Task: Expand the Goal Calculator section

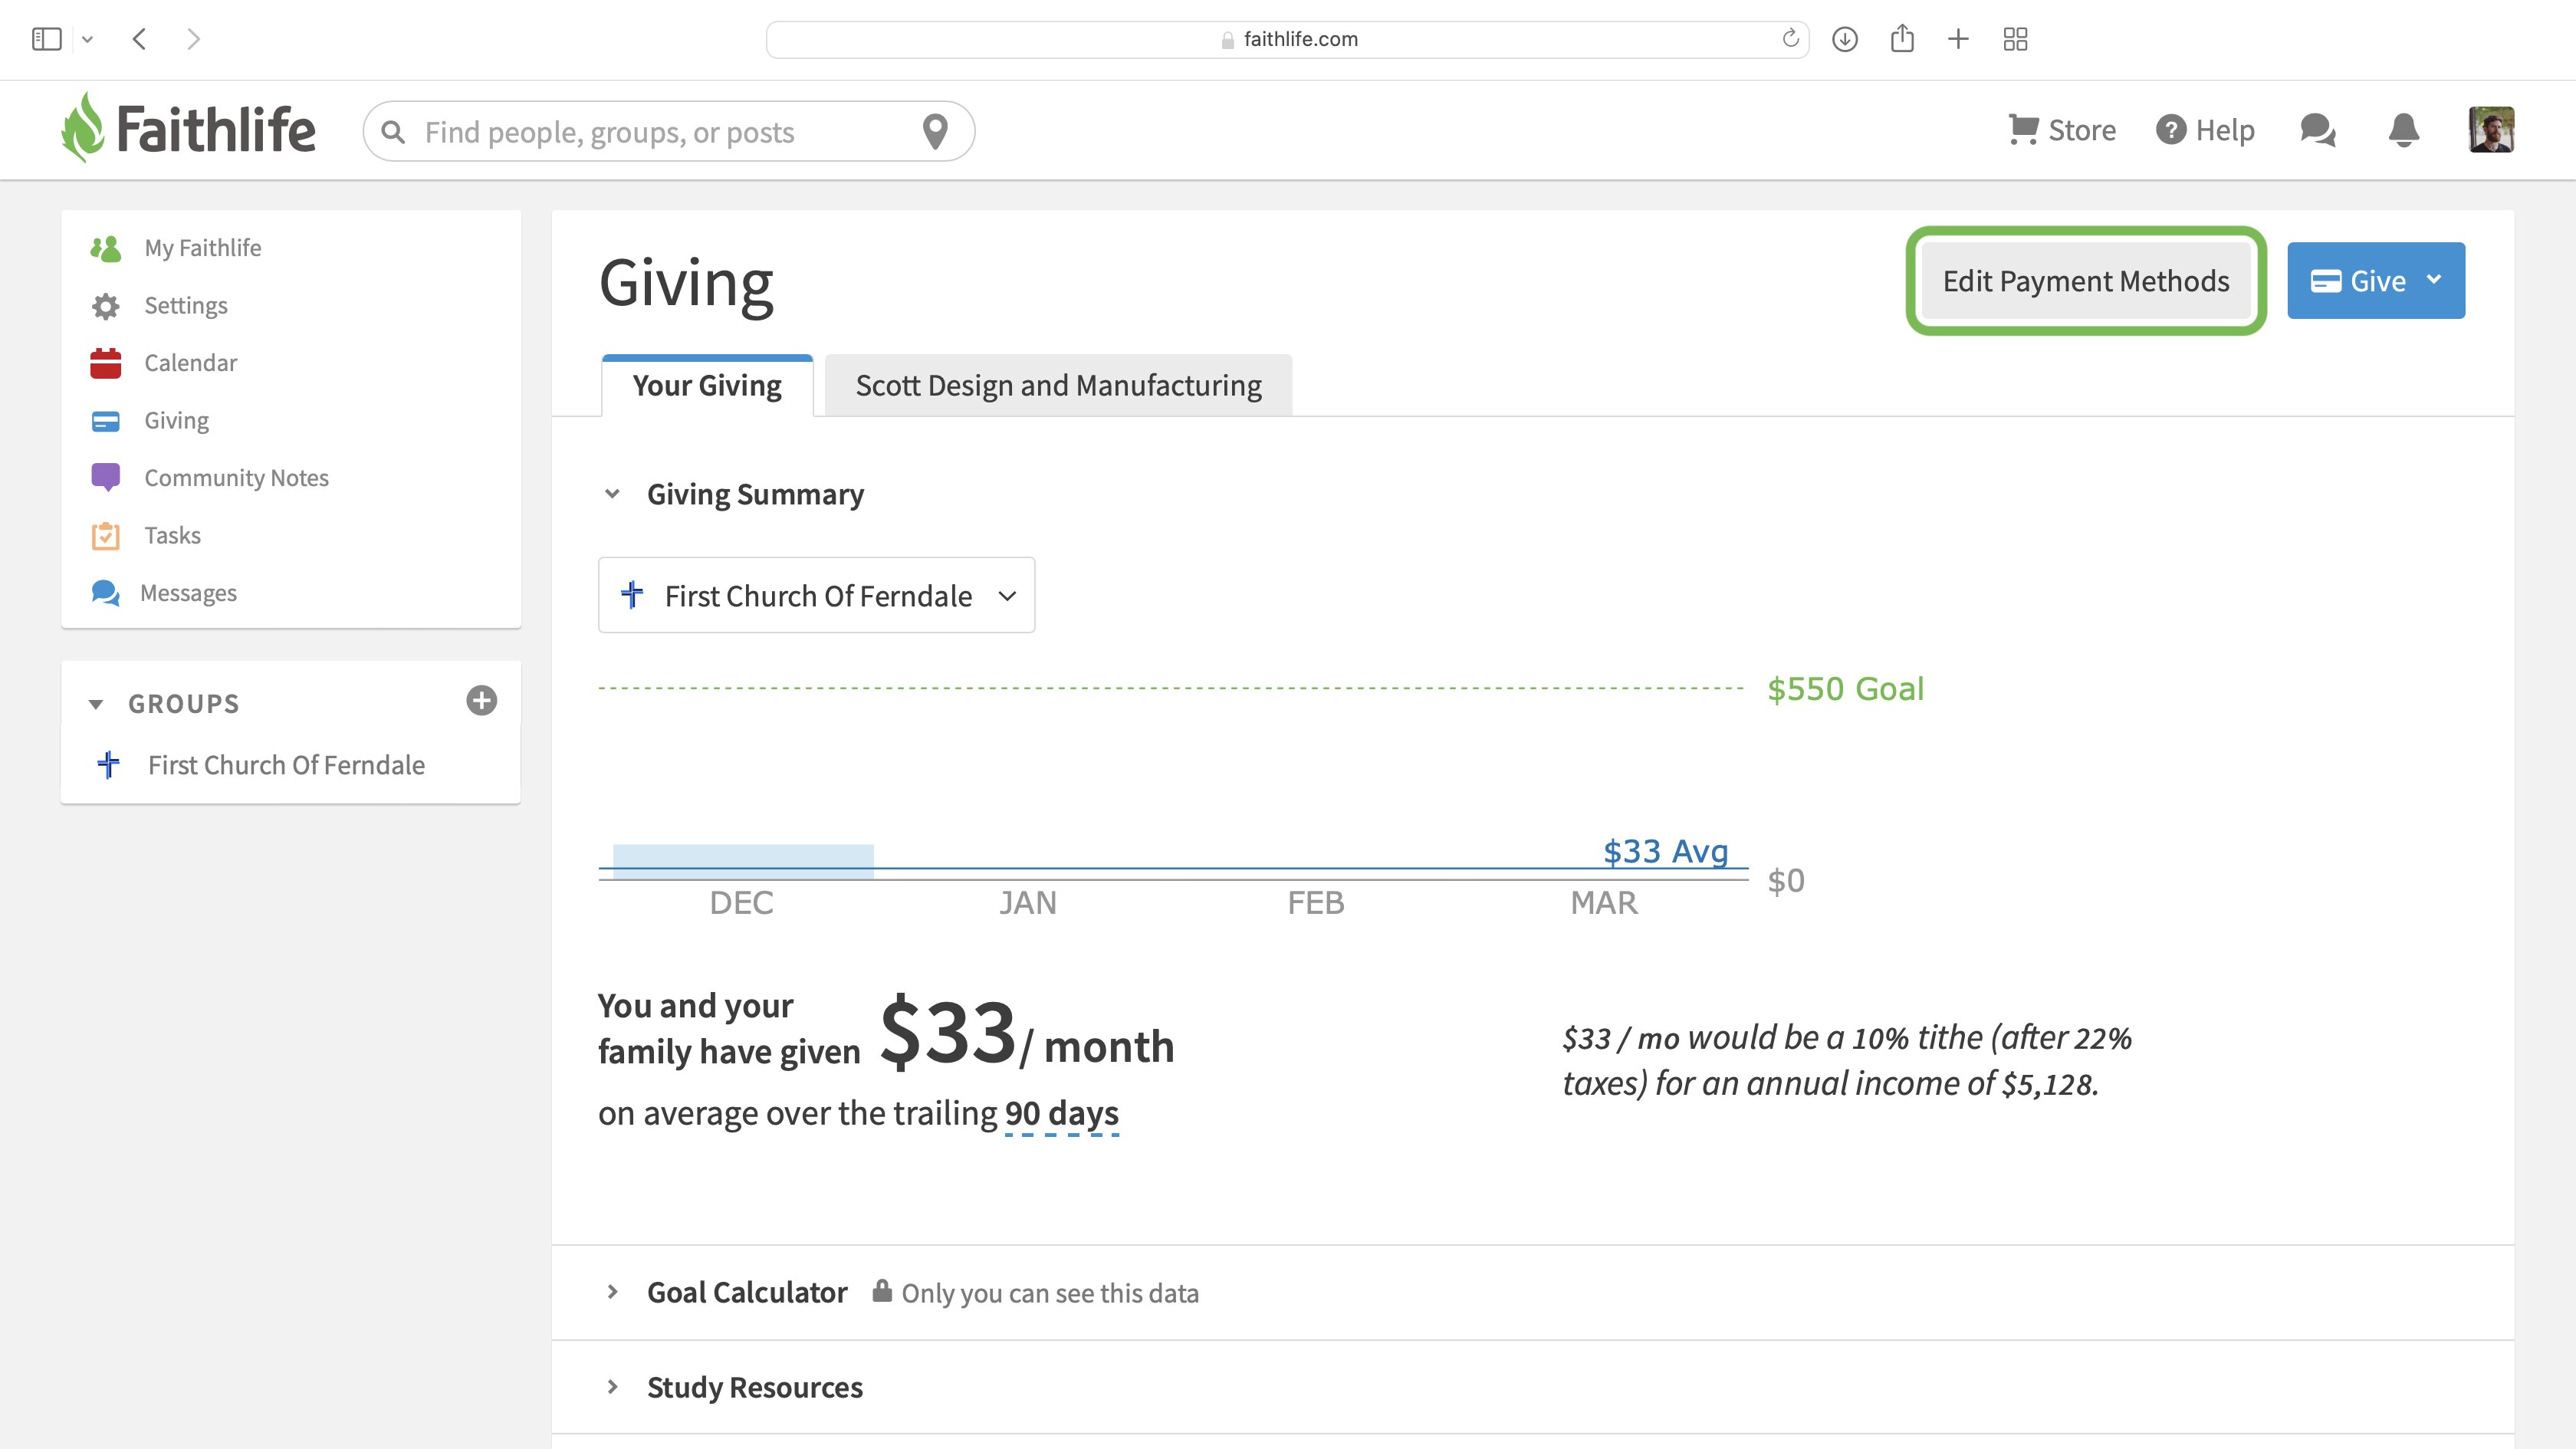Action: pyautogui.click(x=612, y=1292)
